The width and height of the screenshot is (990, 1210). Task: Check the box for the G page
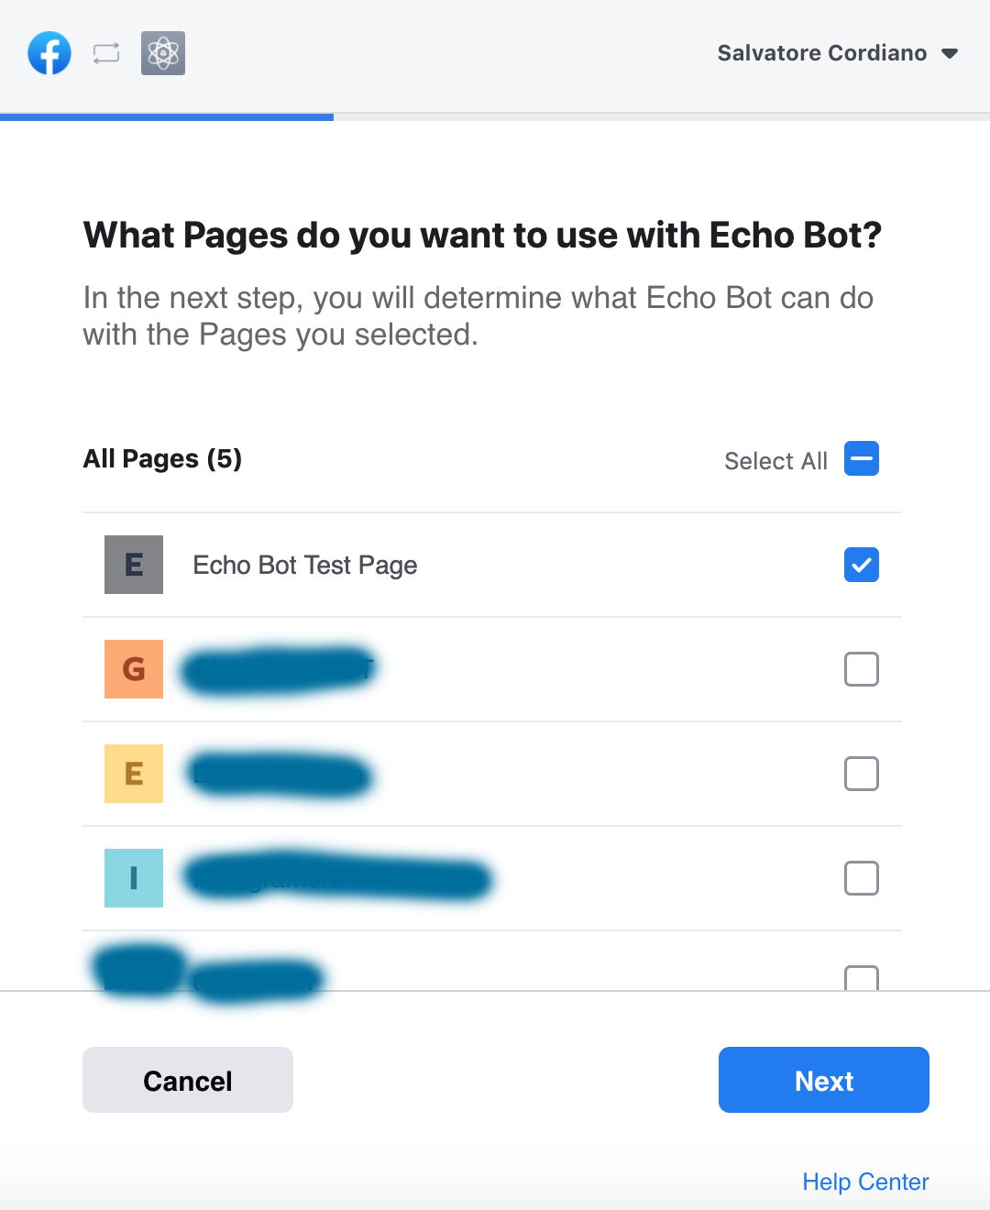(x=862, y=669)
